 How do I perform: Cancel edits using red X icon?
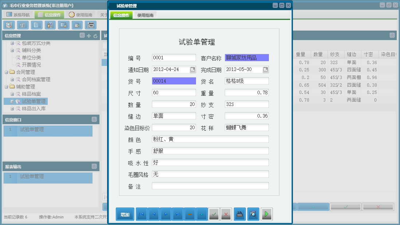point(226,214)
